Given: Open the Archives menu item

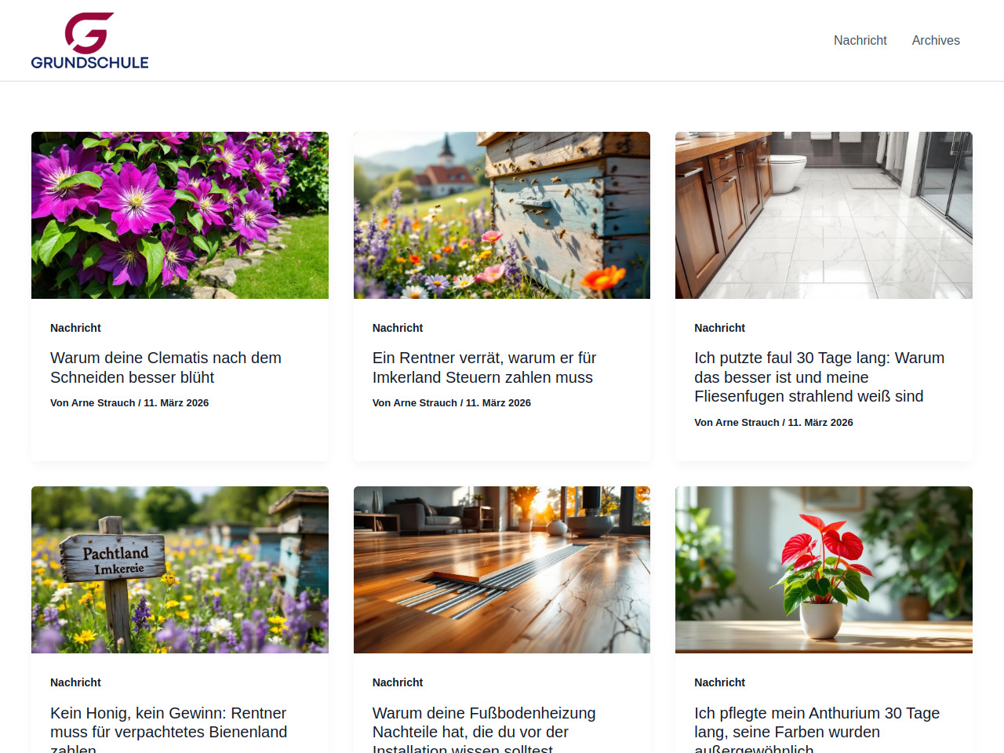Looking at the screenshot, I should click(x=935, y=40).
